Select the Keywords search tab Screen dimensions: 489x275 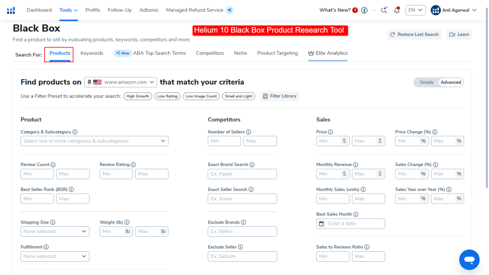click(x=92, y=53)
